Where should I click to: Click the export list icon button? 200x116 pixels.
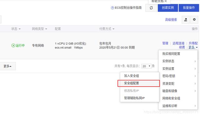[x=186, y=20]
